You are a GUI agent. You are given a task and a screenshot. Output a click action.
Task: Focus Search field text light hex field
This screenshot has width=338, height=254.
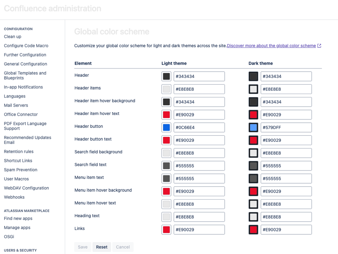(x=199, y=166)
